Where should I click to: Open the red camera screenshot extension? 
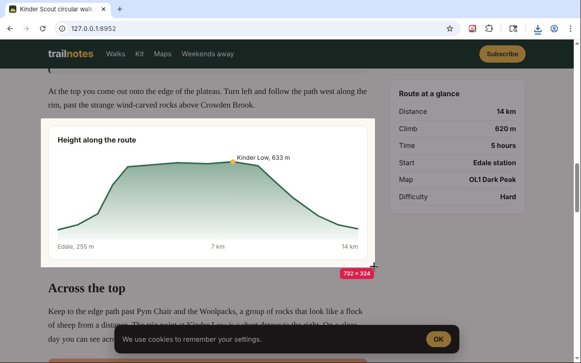(473, 29)
